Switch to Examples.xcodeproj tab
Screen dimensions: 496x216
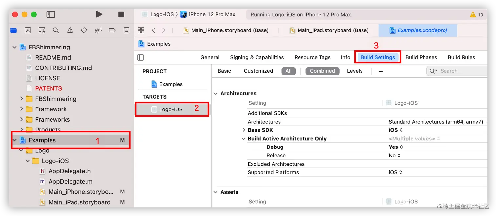pyautogui.click(x=418, y=30)
